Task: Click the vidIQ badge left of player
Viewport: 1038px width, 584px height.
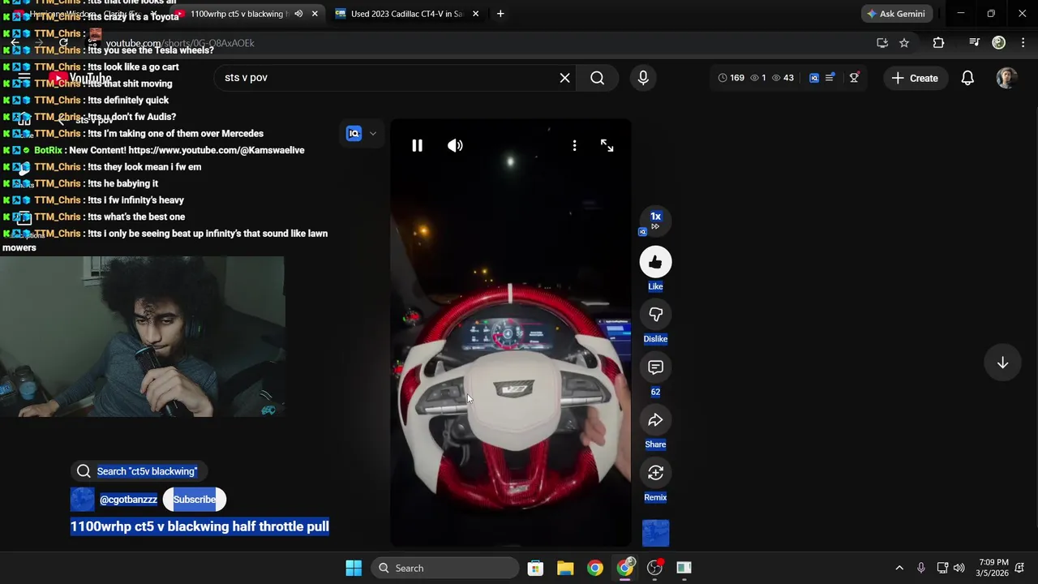Action: tap(354, 134)
